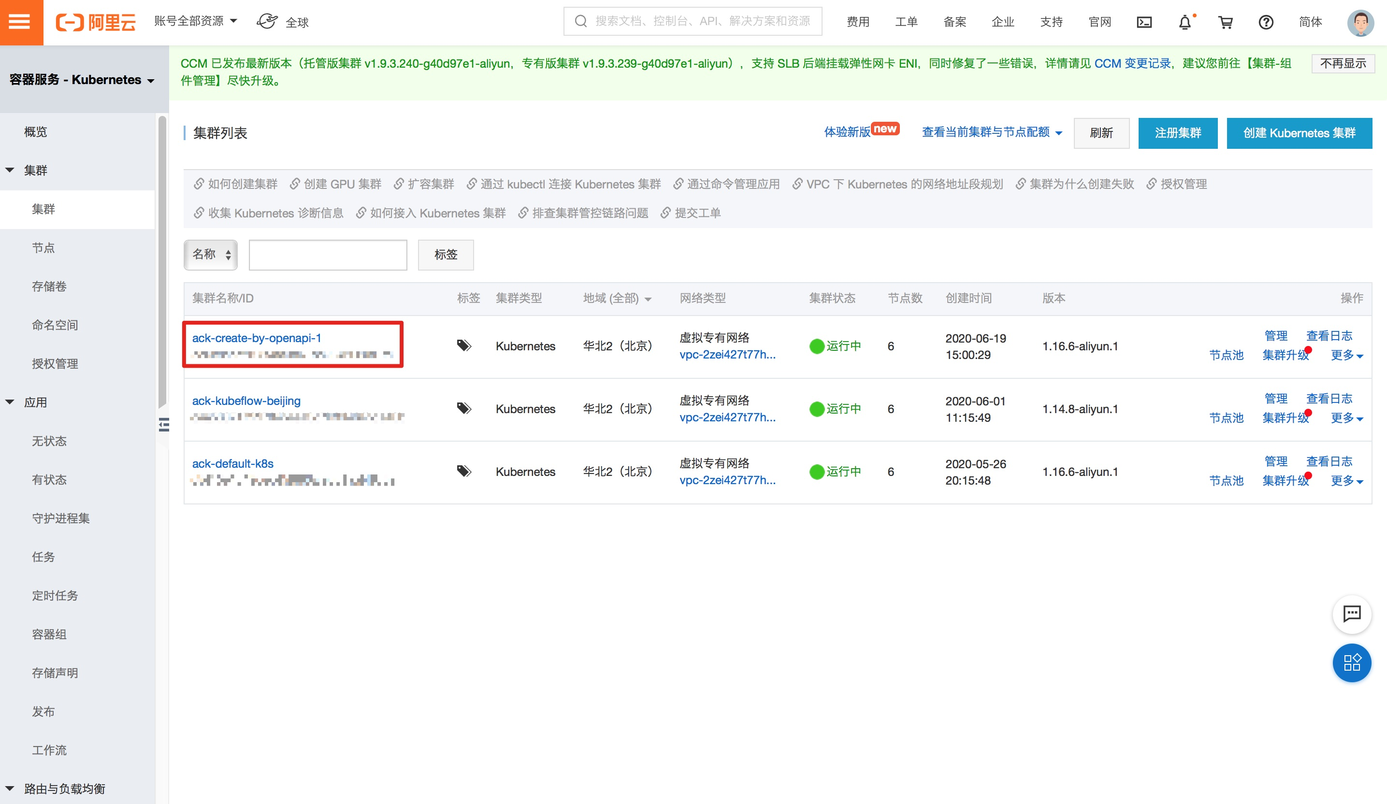Open 如何创建集群 help link
The height and width of the screenshot is (804, 1387).
[236, 184]
